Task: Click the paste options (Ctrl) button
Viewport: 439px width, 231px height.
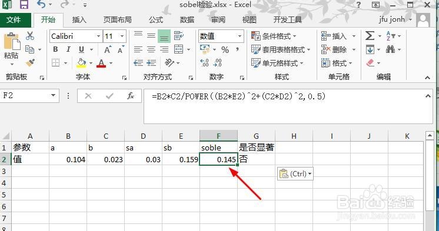Action: (295, 174)
